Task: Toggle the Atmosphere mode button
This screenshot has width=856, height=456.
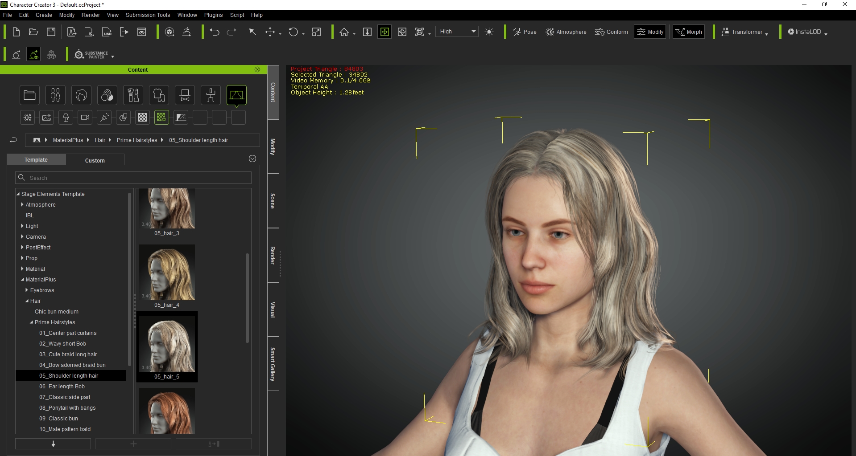Action: (x=566, y=32)
